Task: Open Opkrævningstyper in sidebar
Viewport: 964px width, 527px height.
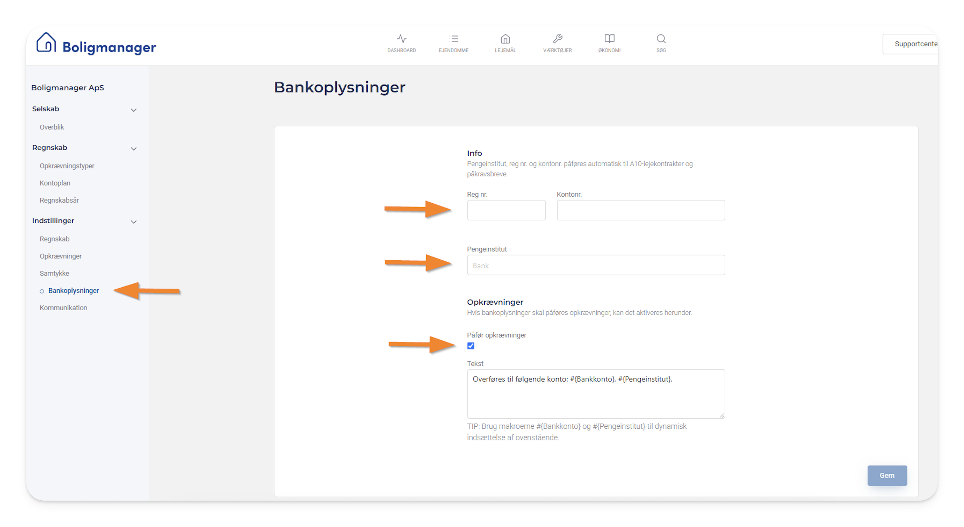Action: click(x=67, y=166)
